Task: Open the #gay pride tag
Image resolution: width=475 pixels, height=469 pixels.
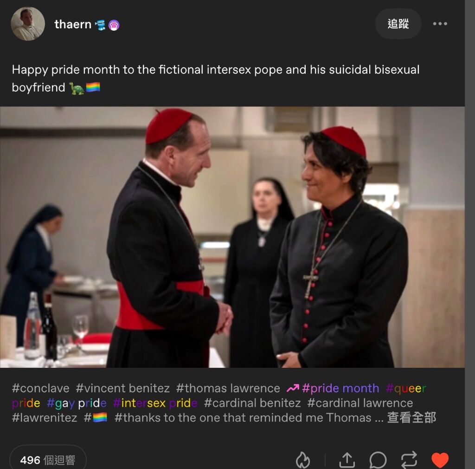Action: [77, 403]
